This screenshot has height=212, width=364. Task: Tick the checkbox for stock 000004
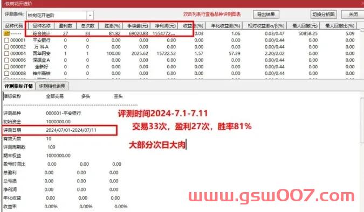6,53
